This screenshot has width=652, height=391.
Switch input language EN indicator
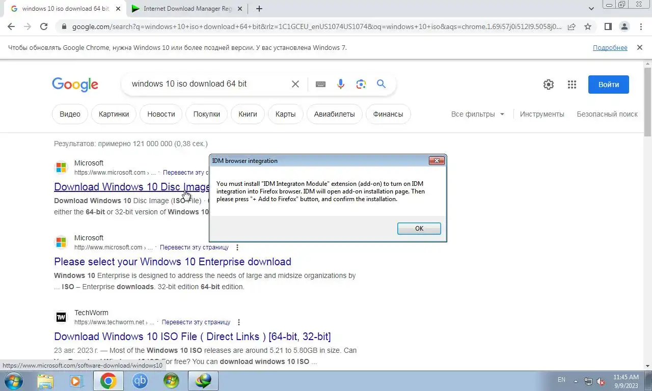561,380
